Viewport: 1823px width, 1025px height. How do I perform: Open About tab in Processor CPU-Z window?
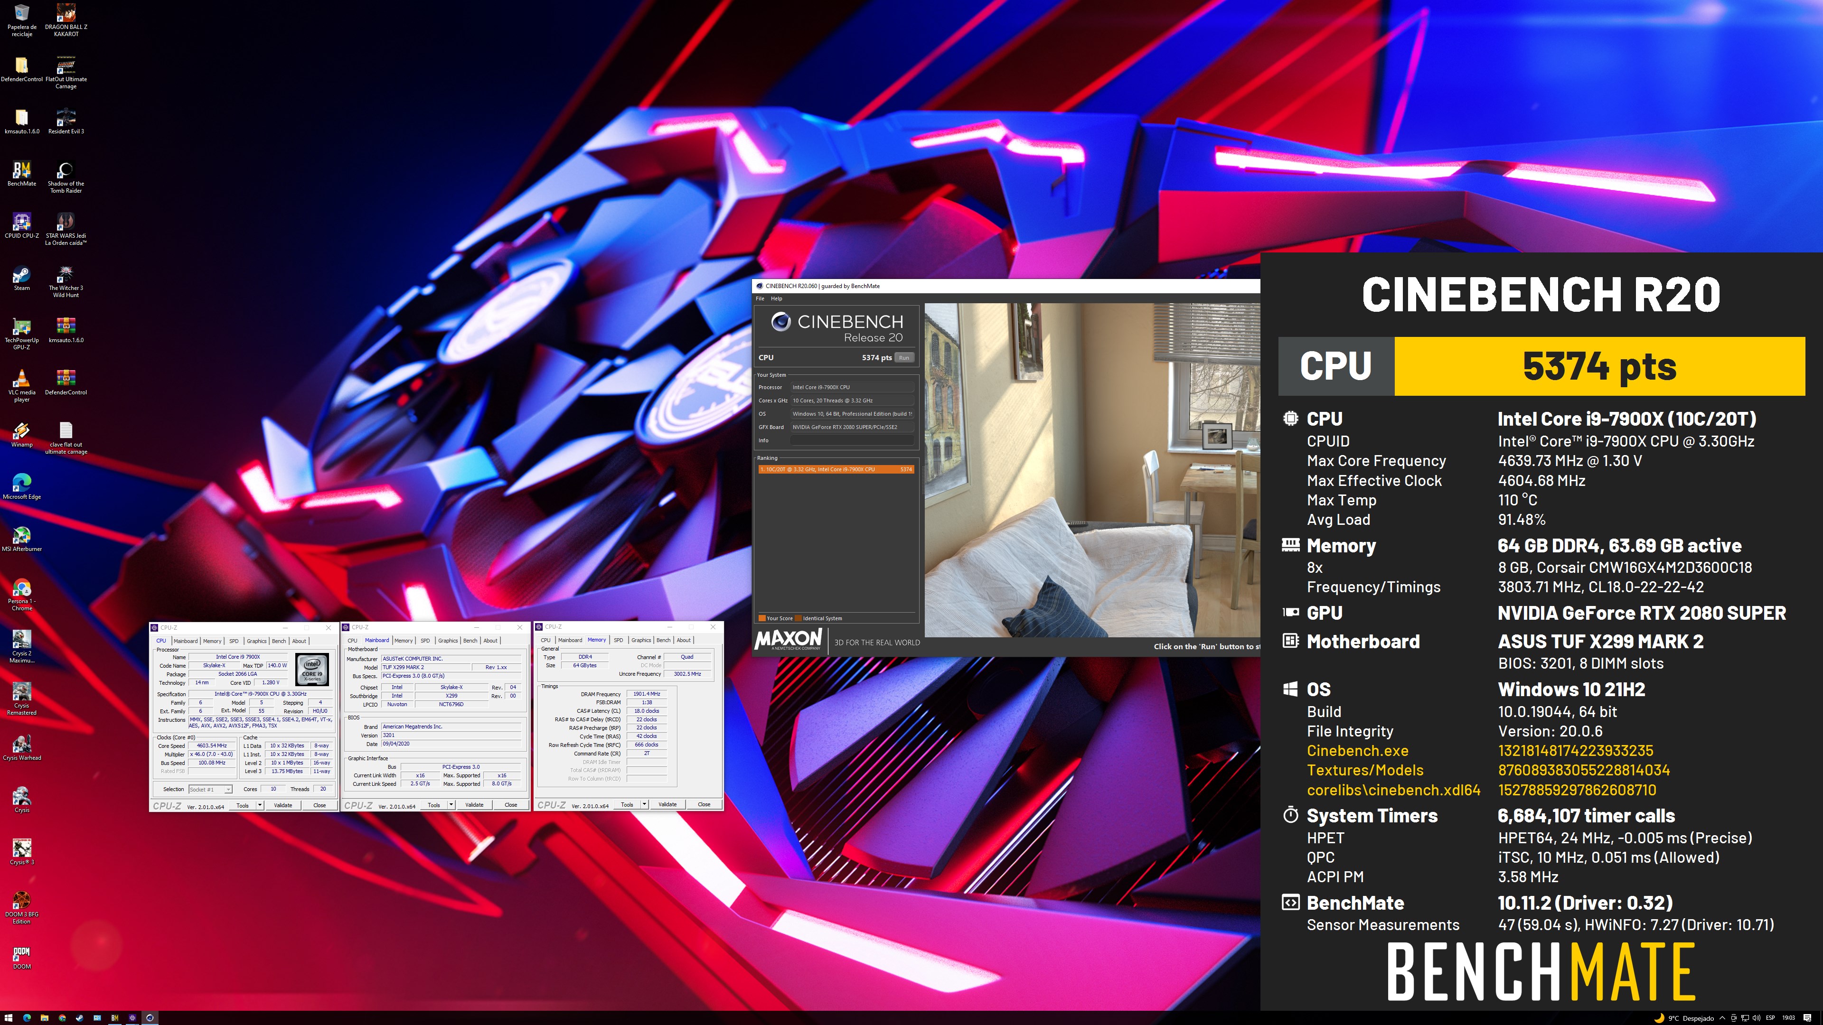click(x=300, y=641)
